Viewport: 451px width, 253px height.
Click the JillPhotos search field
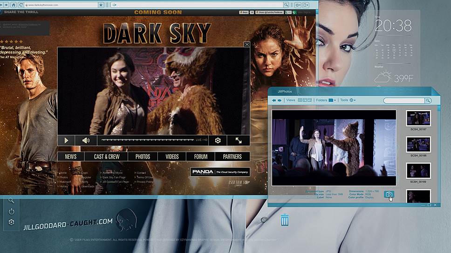(x=404, y=100)
